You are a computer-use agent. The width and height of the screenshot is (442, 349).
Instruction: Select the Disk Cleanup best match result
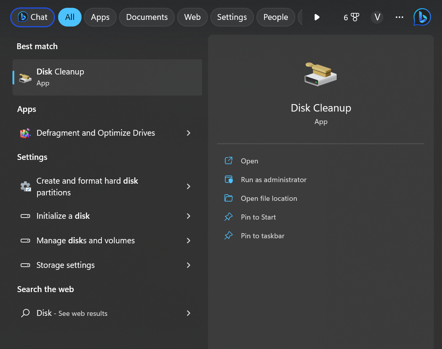pos(107,77)
